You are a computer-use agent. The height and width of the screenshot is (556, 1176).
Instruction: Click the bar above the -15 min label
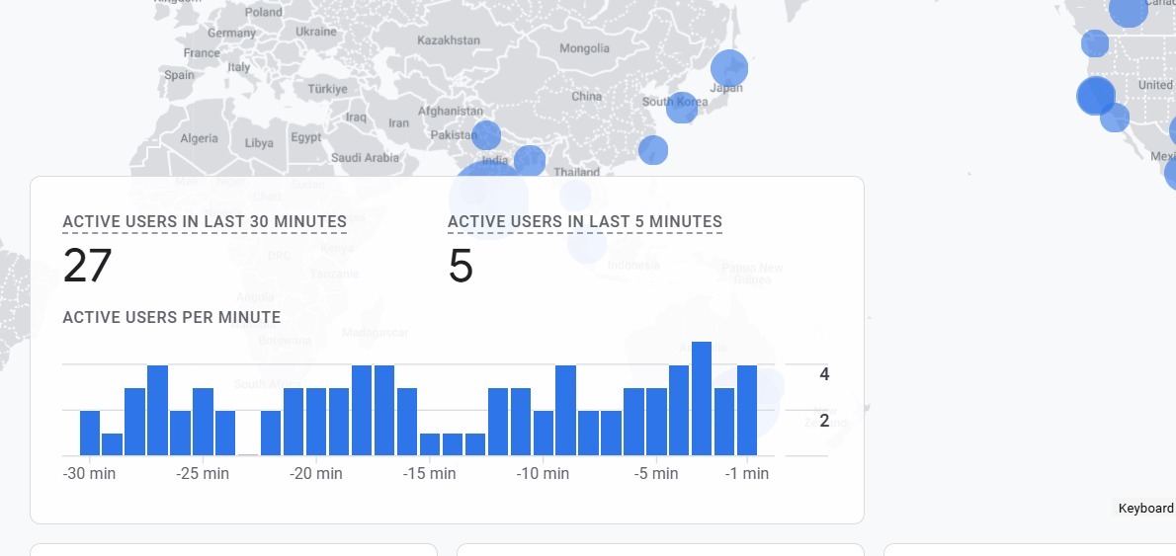430,443
